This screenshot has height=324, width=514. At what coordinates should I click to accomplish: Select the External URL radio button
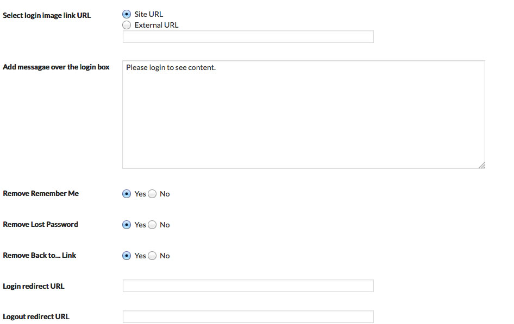pyautogui.click(x=127, y=25)
